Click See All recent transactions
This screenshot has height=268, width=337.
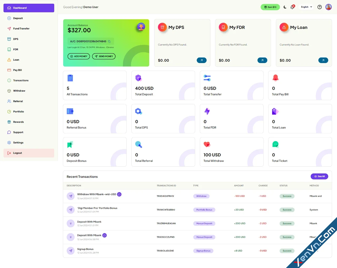[x=319, y=176]
